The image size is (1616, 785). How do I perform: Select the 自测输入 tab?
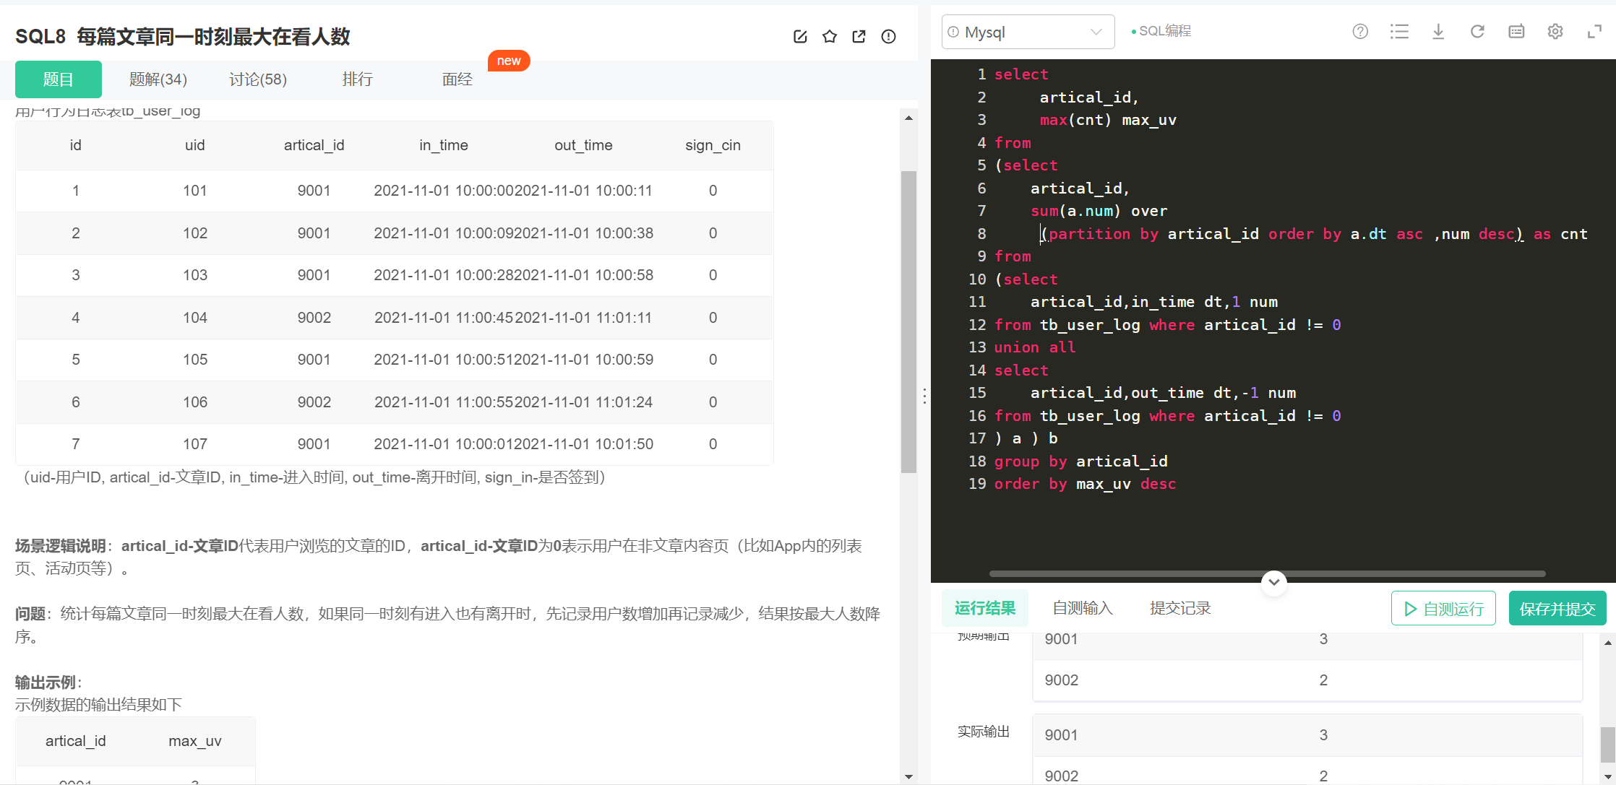[x=1082, y=608]
